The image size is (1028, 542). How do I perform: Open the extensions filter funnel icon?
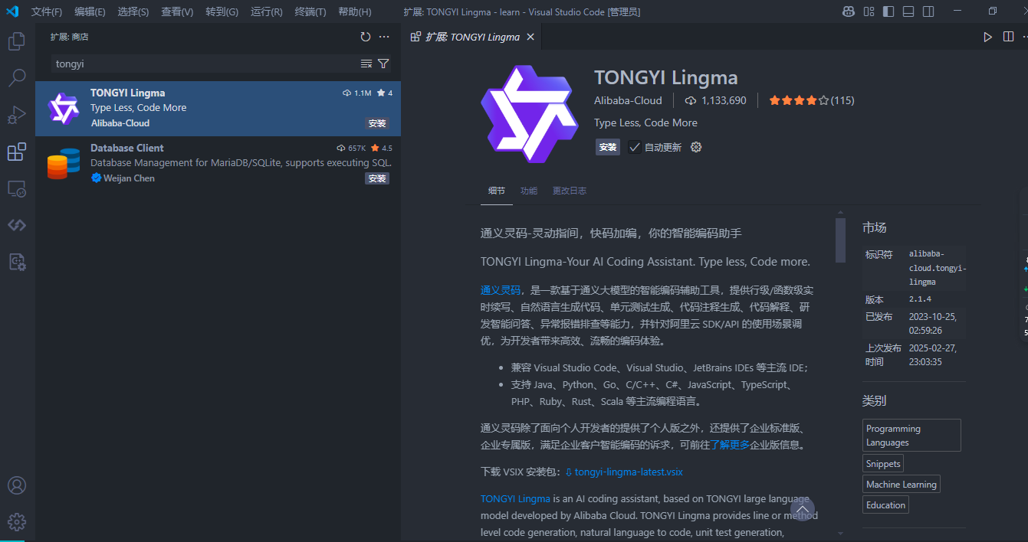coord(383,64)
